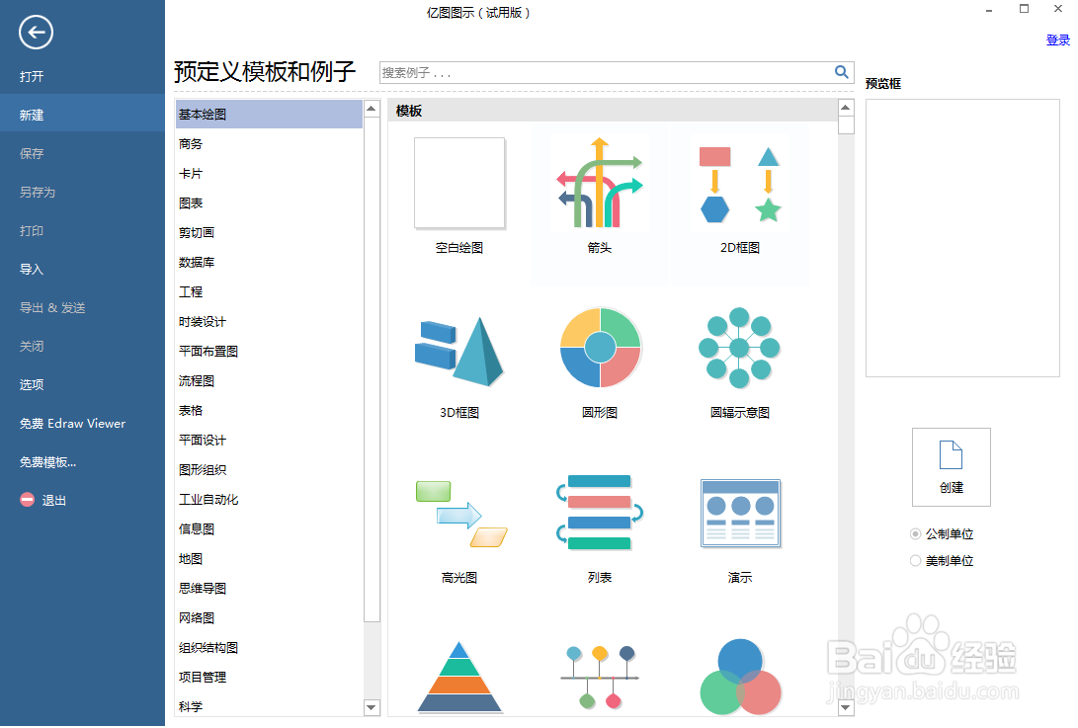
Task: Open the 列表 list template
Action: pos(599,513)
